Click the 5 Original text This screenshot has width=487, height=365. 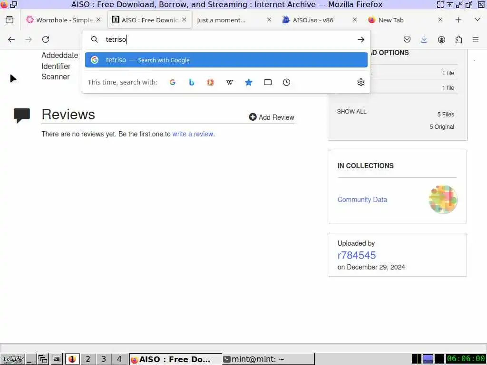(442, 126)
